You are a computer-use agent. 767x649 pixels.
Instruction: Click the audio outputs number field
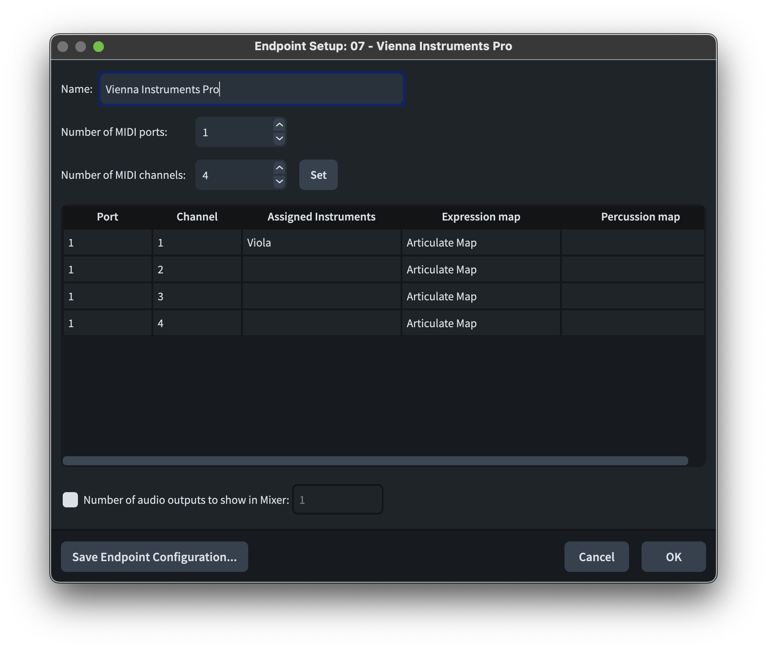pyautogui.click(x=338, y=500)
